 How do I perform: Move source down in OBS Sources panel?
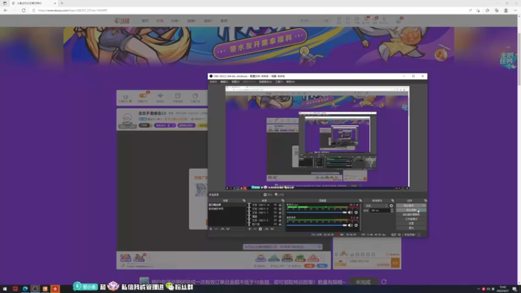(272, 229)
